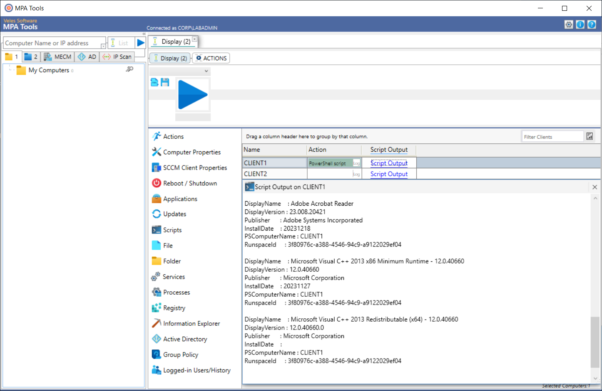Close the Script Output on CLIENT1 panel
The image size is (602, 391).
coord(595,187)
